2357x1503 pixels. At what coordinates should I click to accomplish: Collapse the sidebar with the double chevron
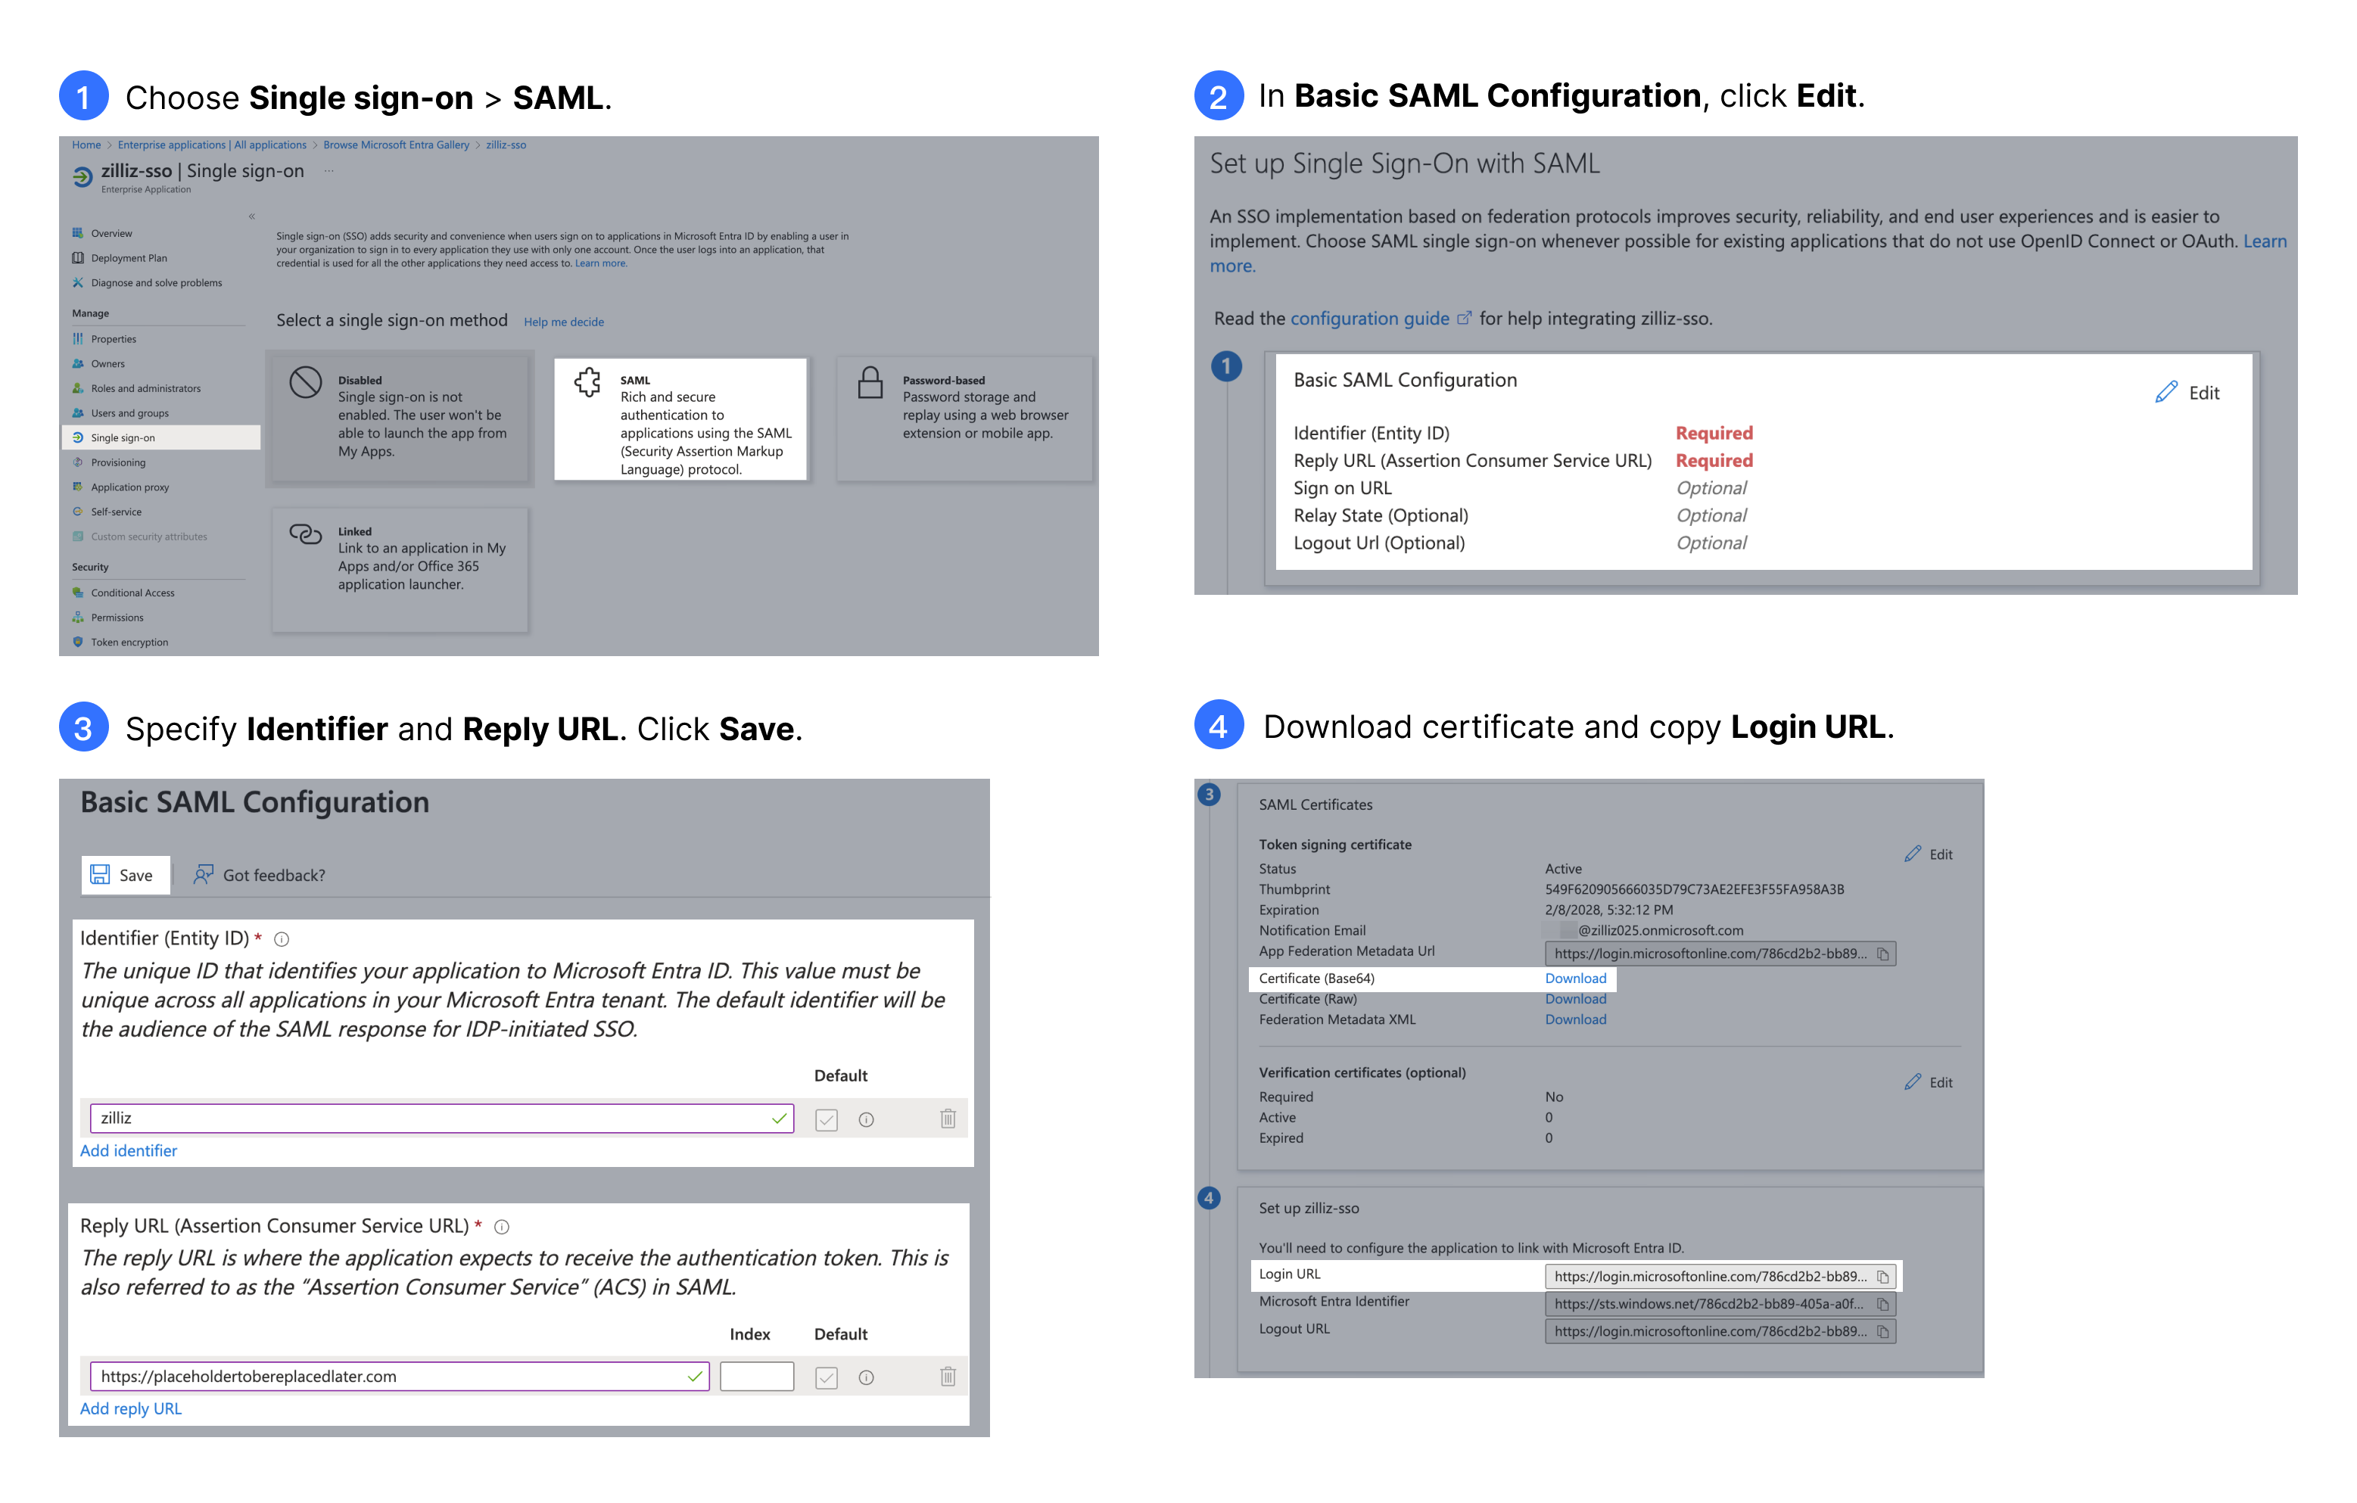pyautogui.click(x=251, y=216)
